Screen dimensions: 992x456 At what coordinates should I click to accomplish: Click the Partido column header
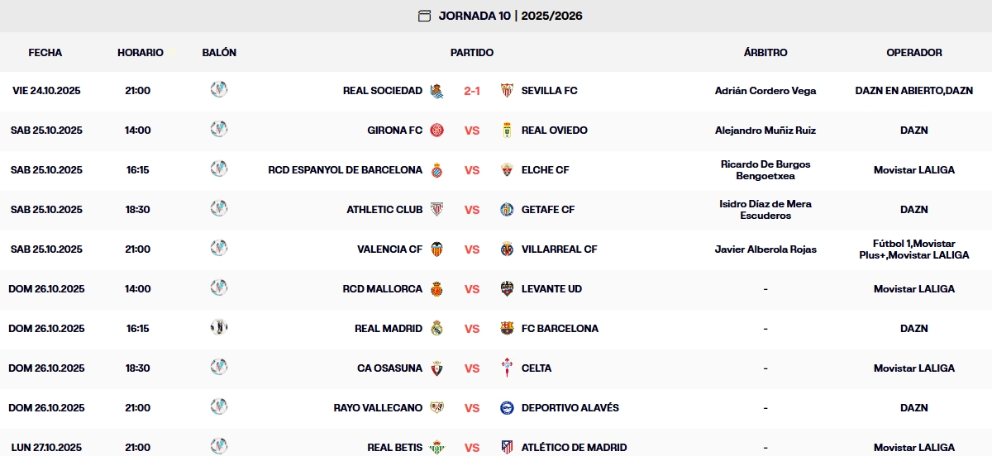pos(472,53)
